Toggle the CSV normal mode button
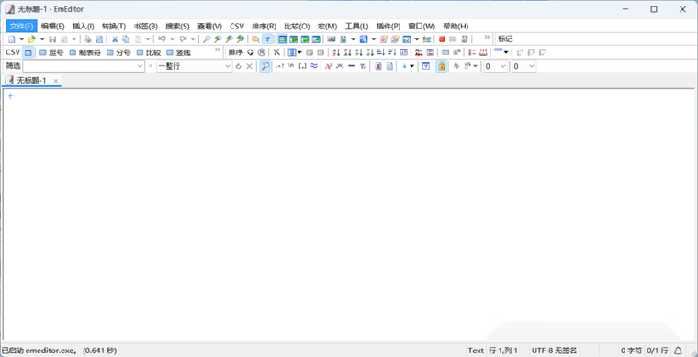 click(x=28, y=52)
